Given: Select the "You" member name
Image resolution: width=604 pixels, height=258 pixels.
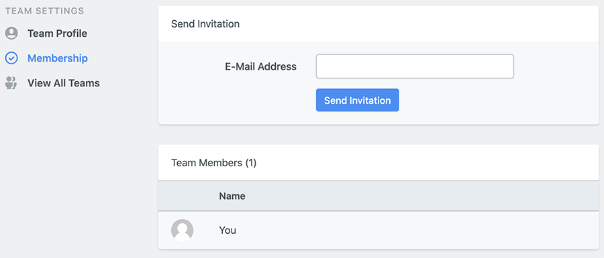Looking at the screenshot, I should [228, 231].
